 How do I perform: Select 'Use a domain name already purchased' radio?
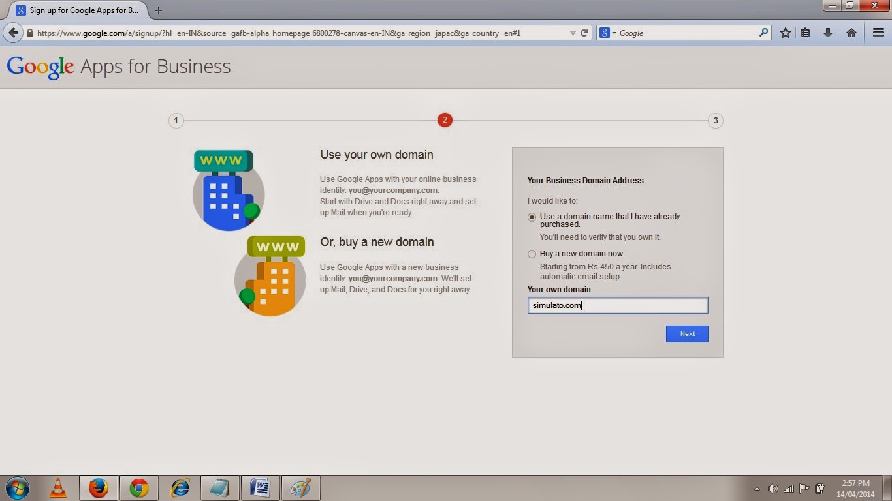[532, 217]
